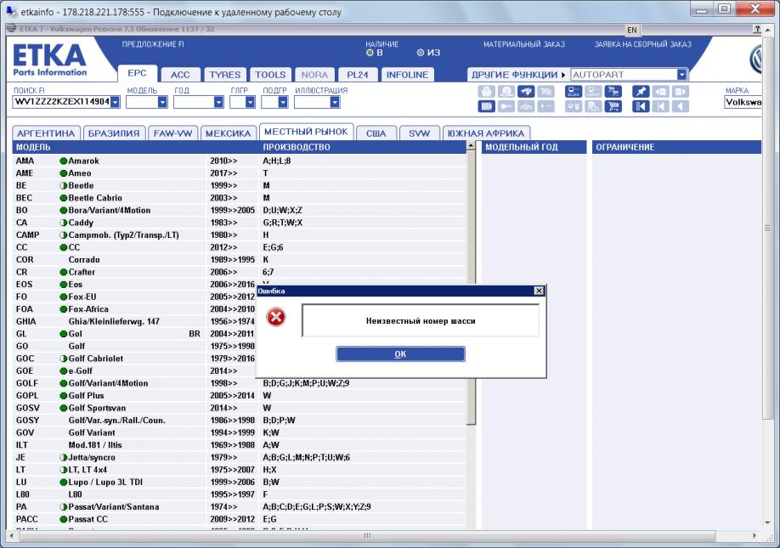Click the green status dot beside Amarok
This screenshot has width=780, height=548.
coord(63,161)
